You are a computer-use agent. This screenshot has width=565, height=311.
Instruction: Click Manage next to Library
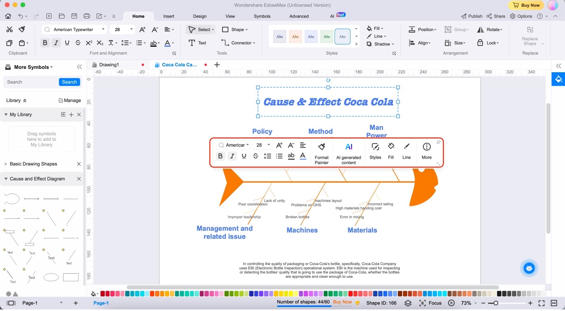click(x=70, y=101)
